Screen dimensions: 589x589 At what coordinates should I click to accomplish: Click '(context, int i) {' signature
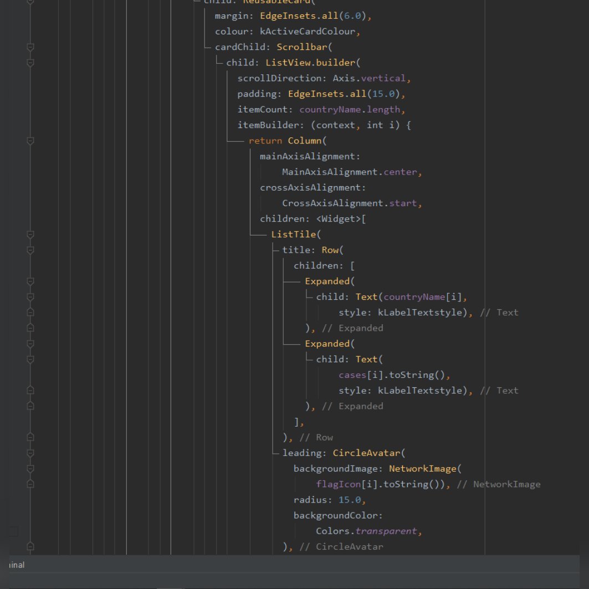click(361, 125)
